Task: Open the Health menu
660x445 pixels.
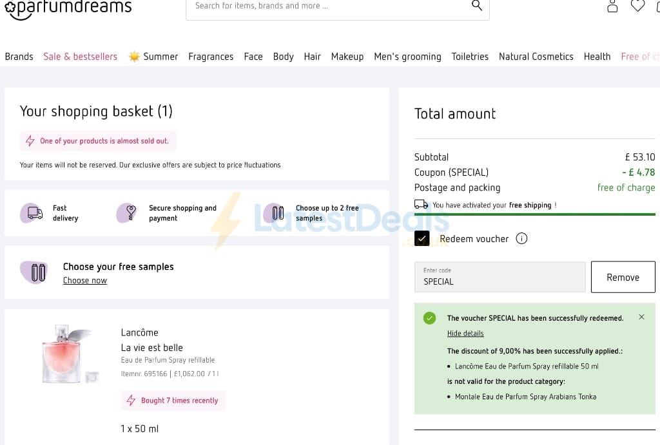Action: 597,57
